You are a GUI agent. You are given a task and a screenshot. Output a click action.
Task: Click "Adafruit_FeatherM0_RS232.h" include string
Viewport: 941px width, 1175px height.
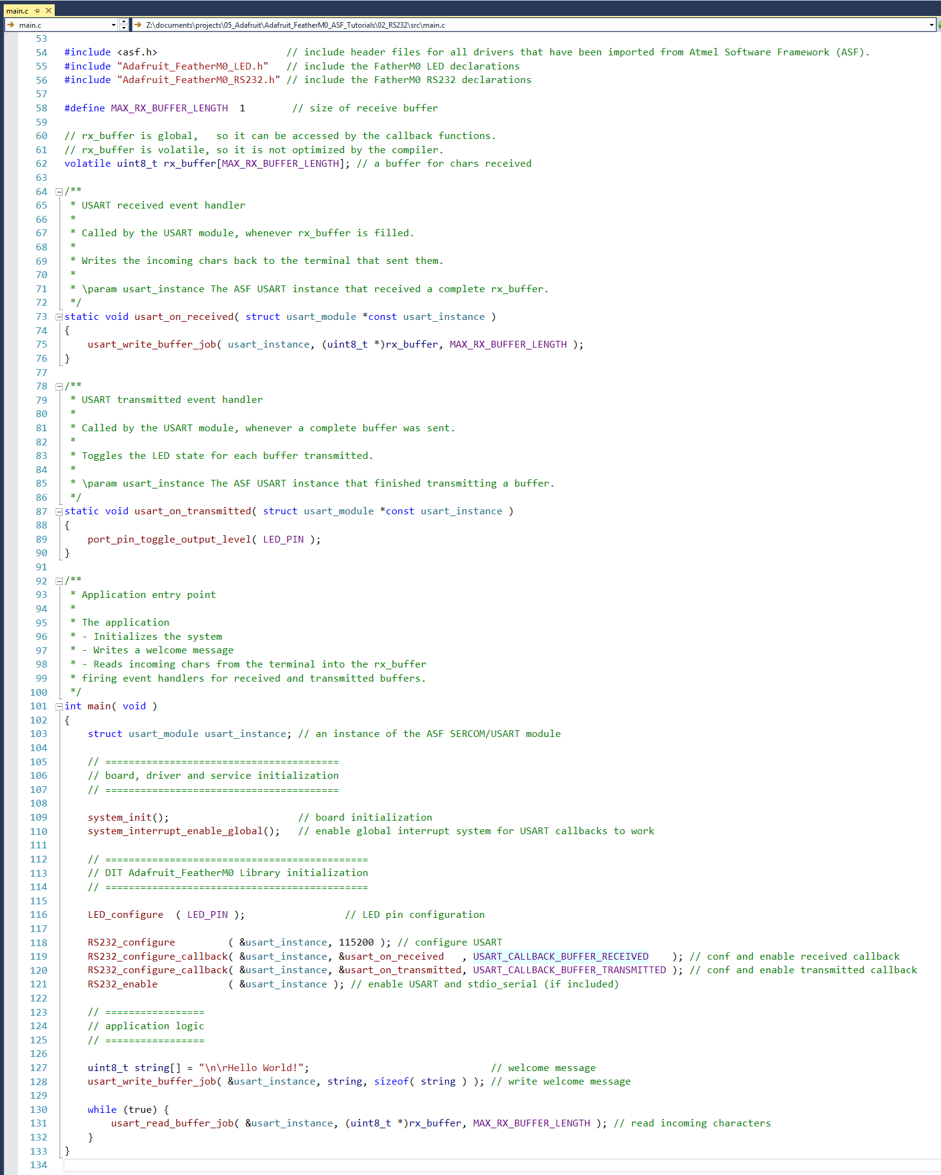pos(199,80)
